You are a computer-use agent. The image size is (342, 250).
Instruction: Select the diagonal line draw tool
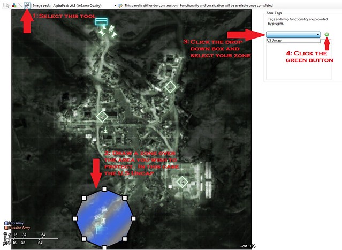[20, 5]
